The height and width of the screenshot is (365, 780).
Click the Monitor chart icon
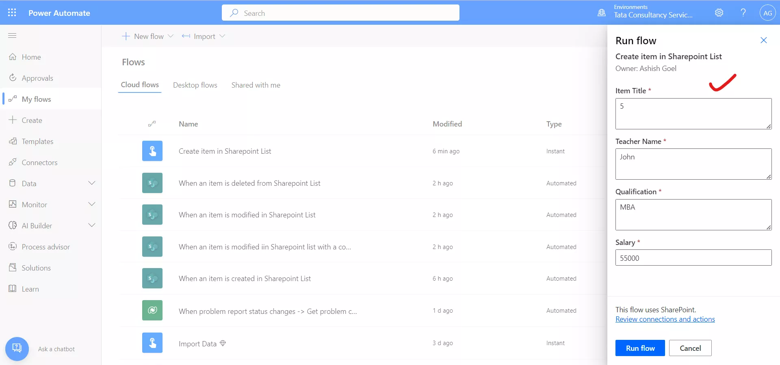coord(13,204)
